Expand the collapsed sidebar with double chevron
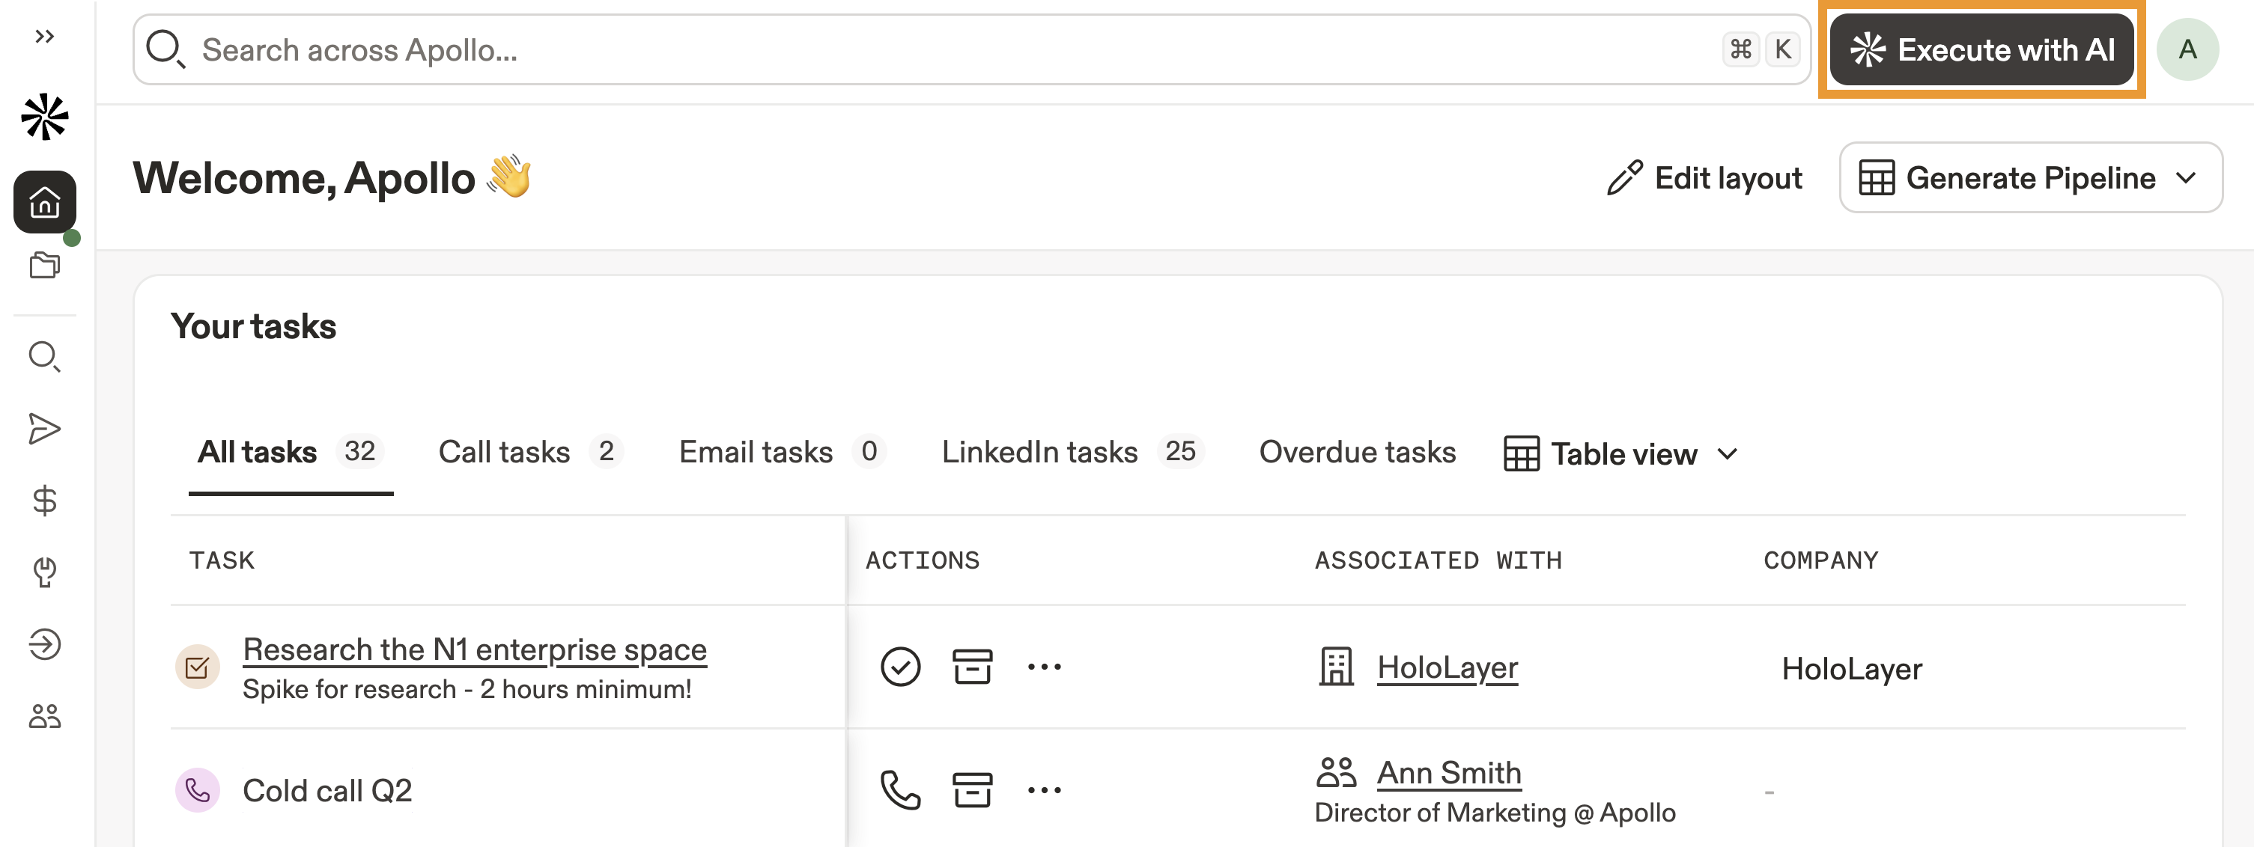 [45, 36]
